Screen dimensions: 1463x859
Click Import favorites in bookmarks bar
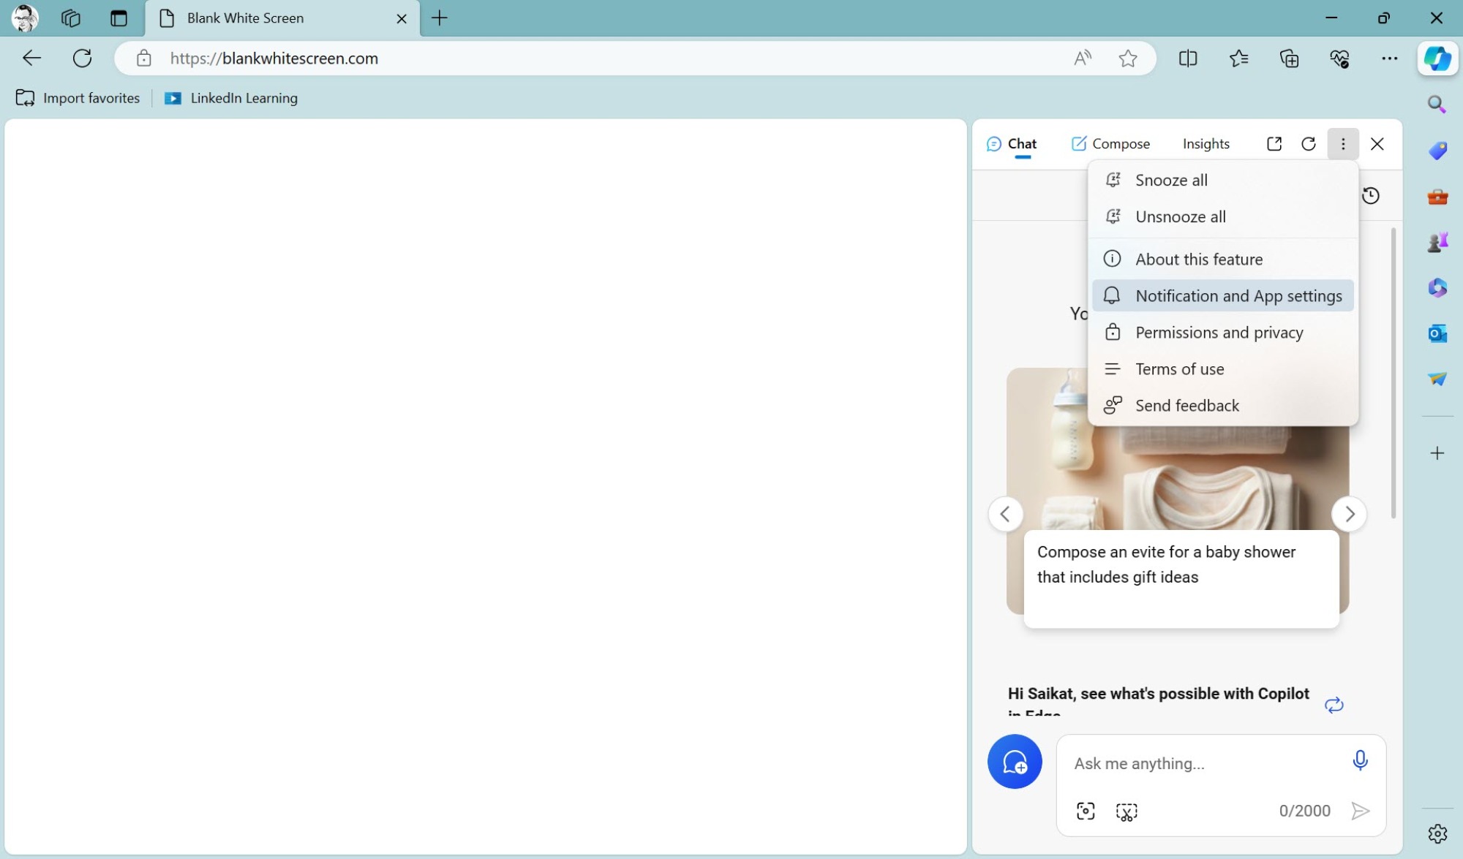(78, 98)
